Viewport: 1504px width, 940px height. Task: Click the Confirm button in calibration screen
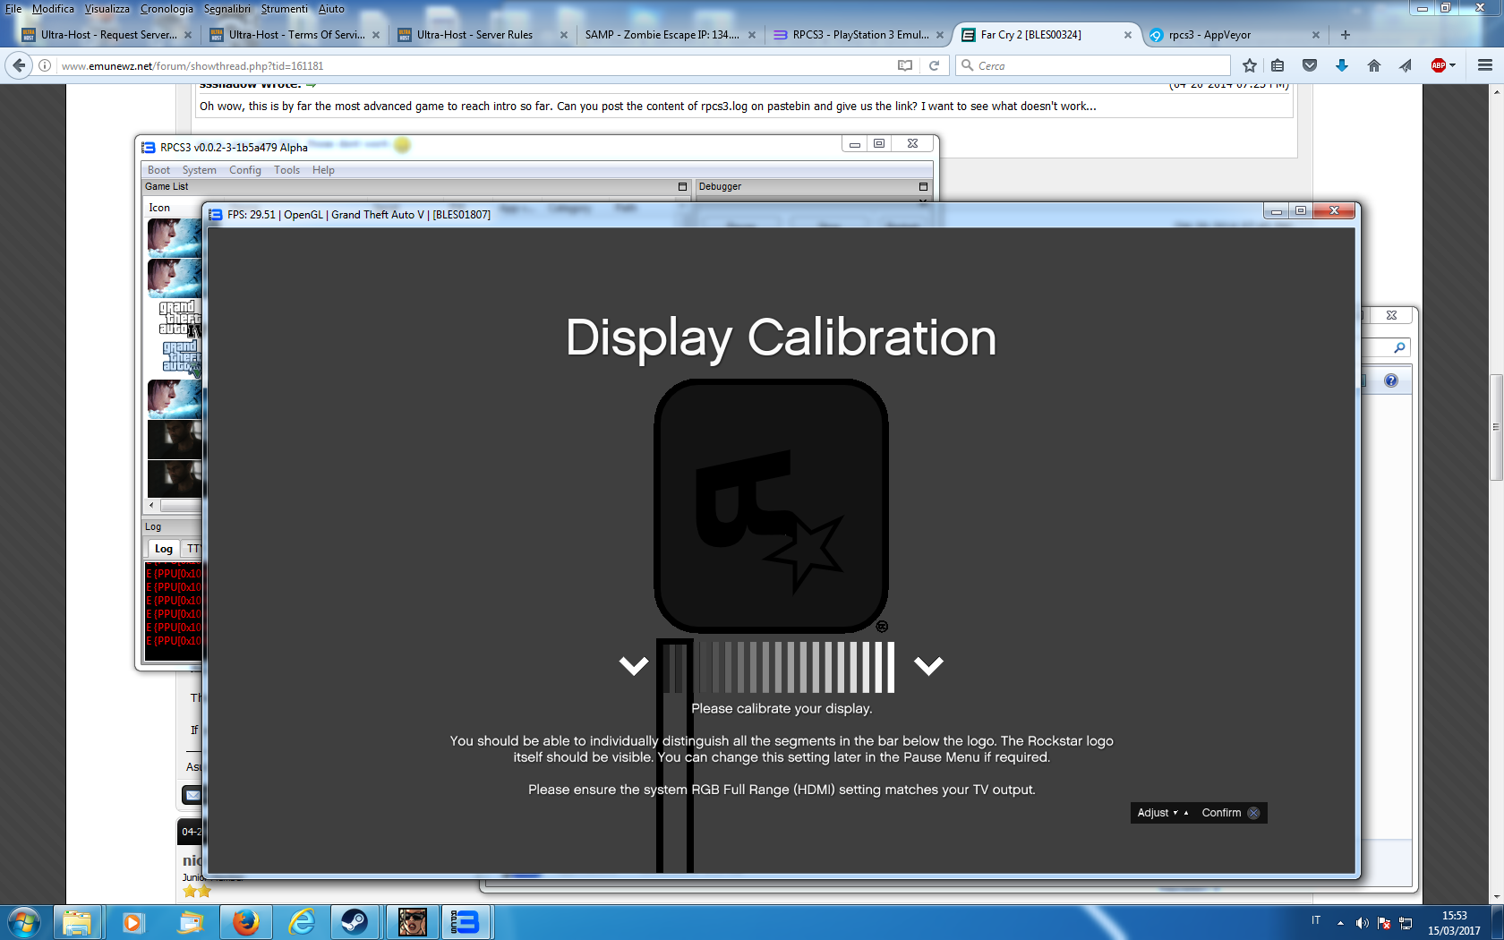[1231, 813]
